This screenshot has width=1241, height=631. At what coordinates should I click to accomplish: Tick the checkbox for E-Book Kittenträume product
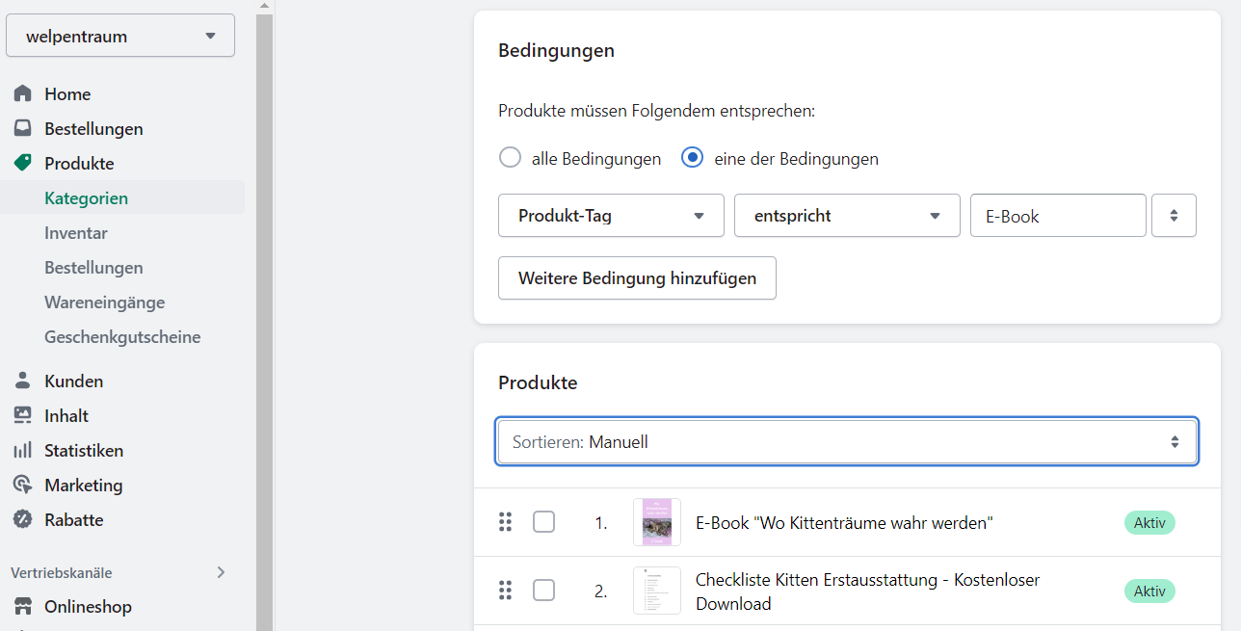click(x=543, y=522)
